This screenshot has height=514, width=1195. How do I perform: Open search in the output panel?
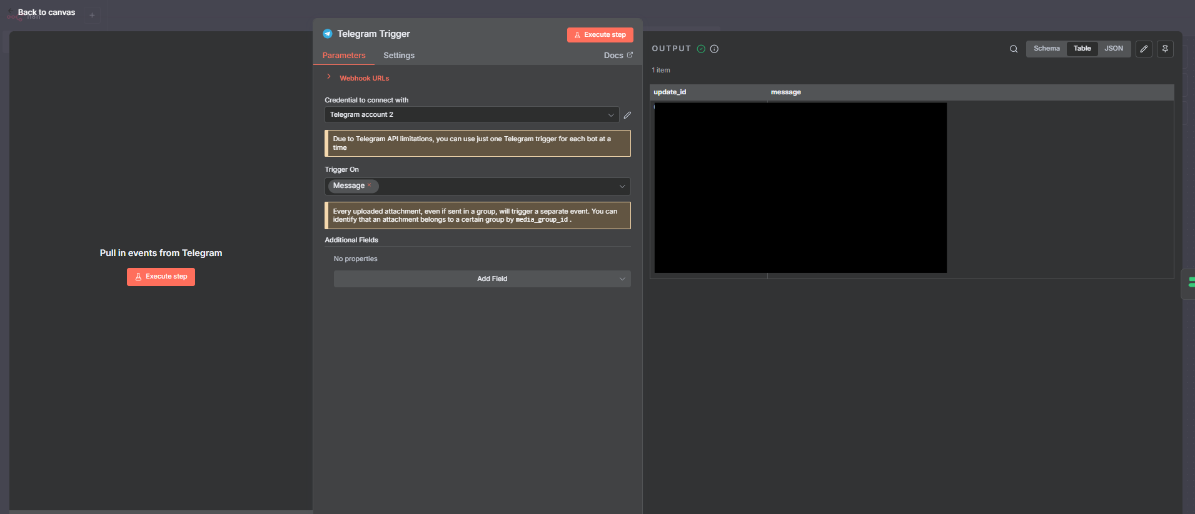tap(1013, 49)
